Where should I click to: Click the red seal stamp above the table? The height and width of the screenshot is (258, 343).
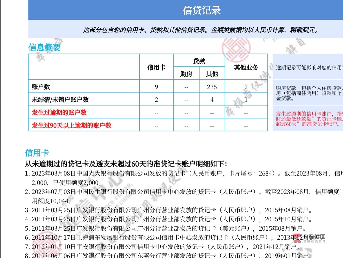233,49
